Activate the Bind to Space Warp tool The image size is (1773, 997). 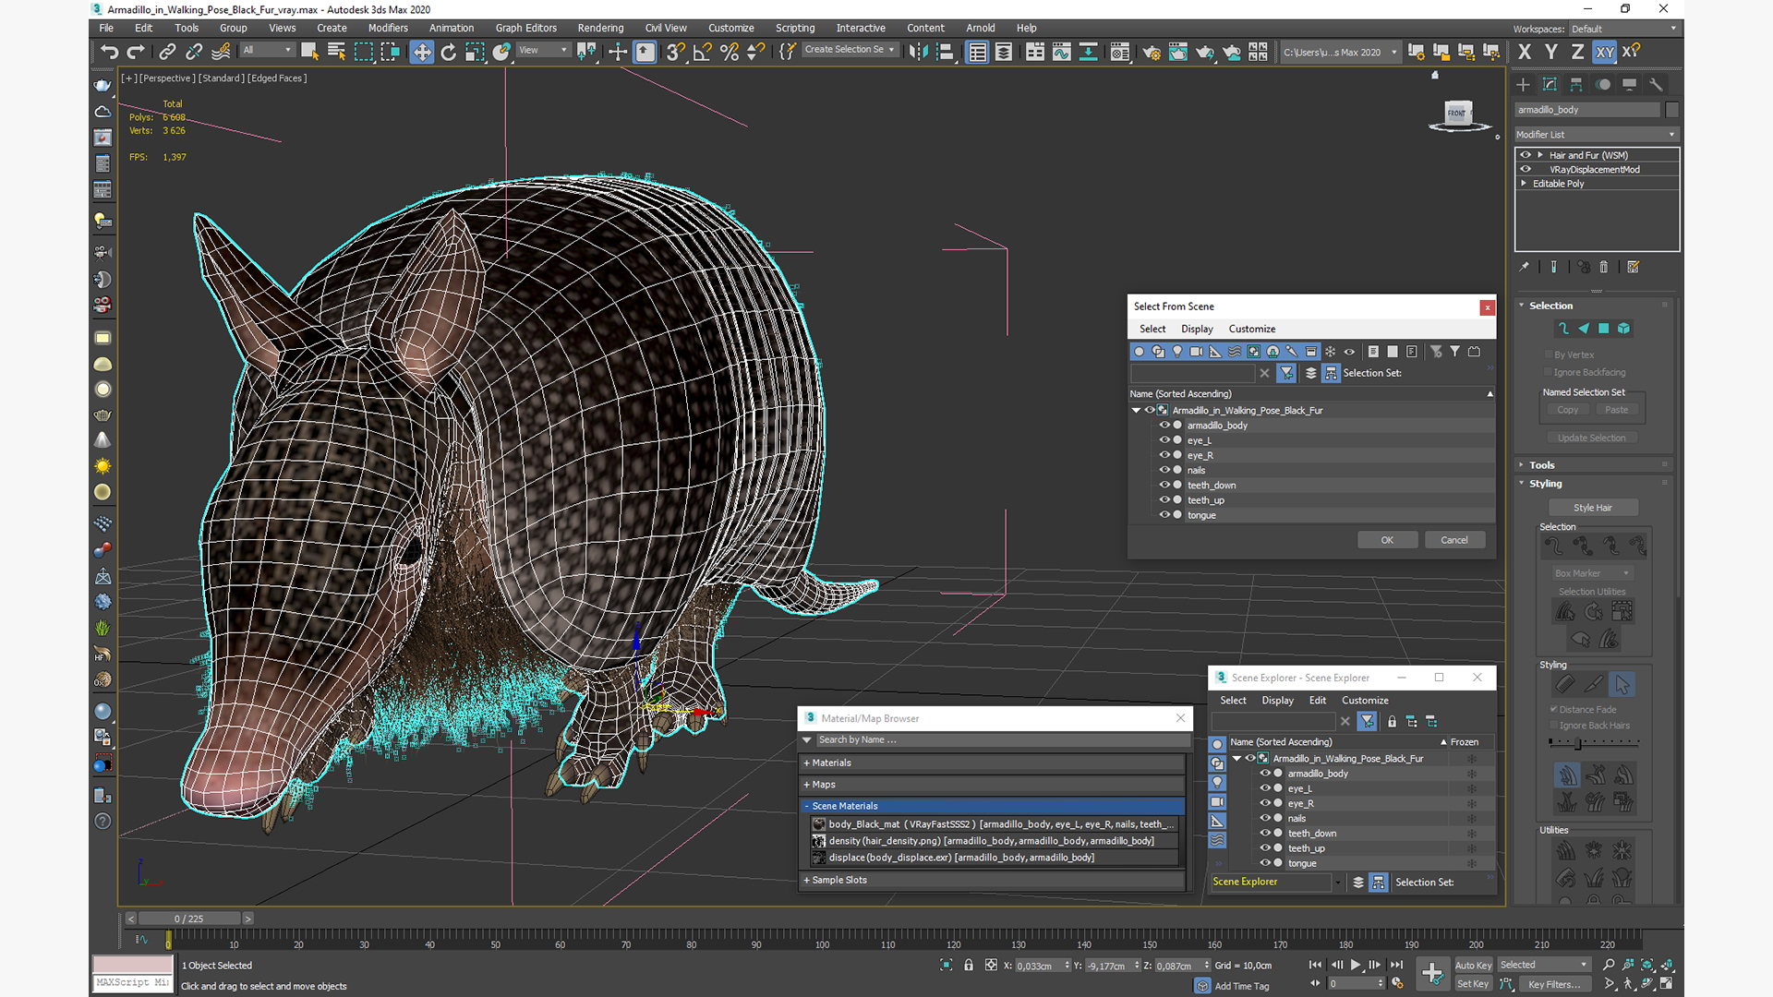(x=221, y=53)
